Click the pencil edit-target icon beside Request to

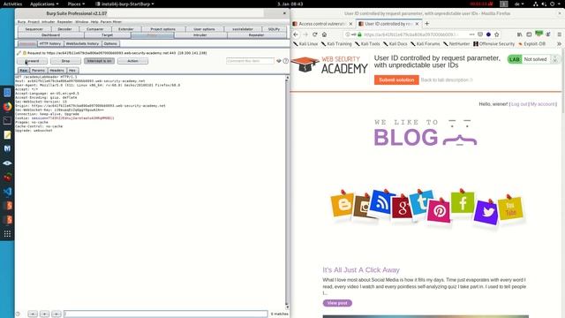(x=19, y=53)
